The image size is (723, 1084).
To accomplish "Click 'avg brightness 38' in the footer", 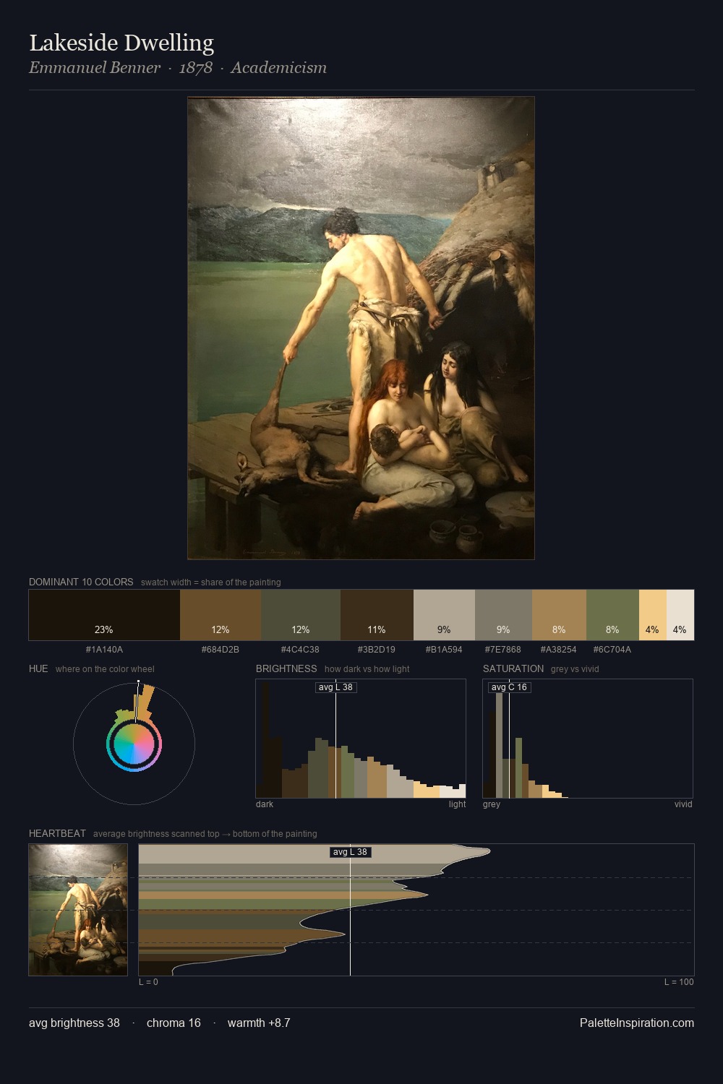I will pos(74,1023).
